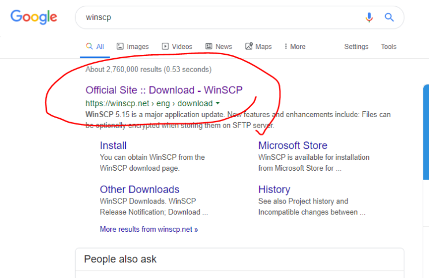
Task: Click the Images tab picture icon
Action: tap(120, 46)
